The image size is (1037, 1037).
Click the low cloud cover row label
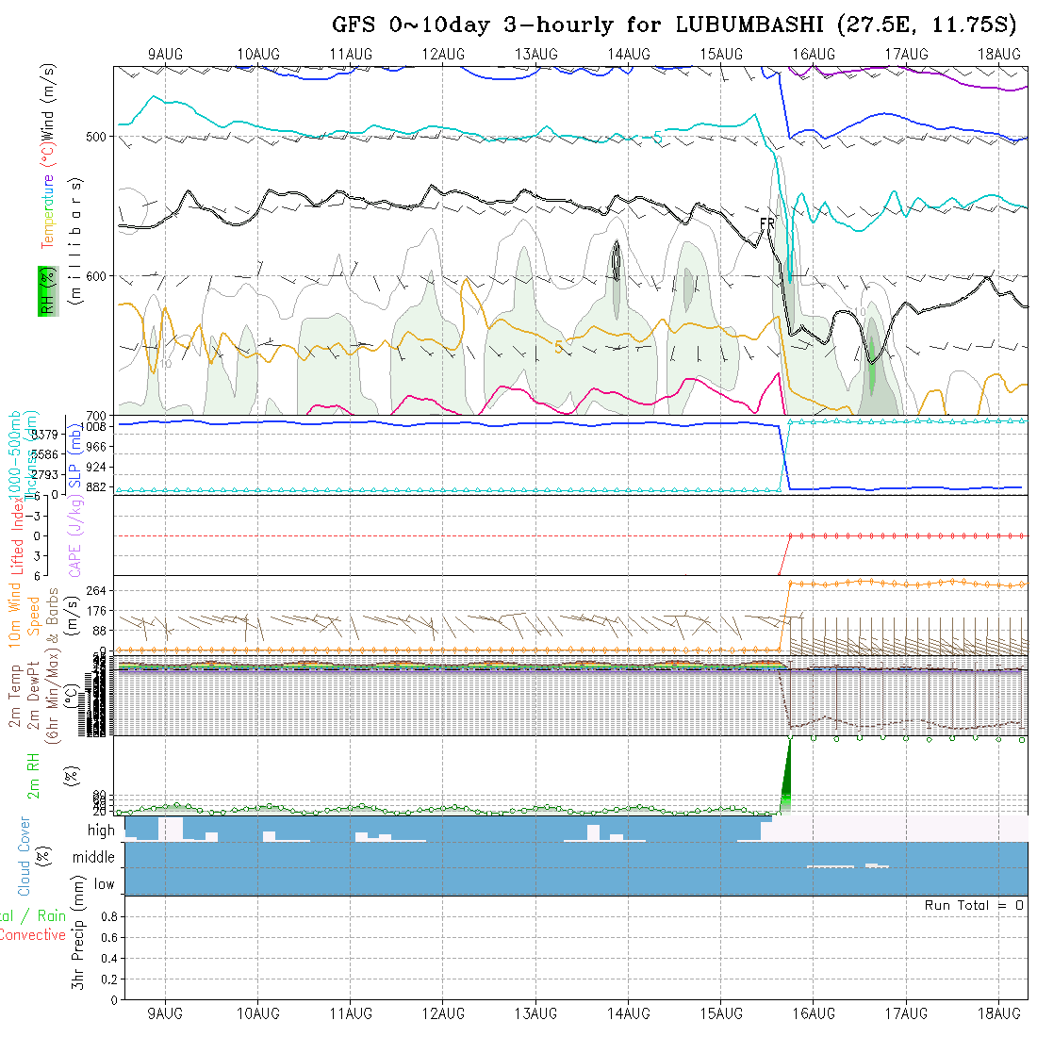coord(104,884)
